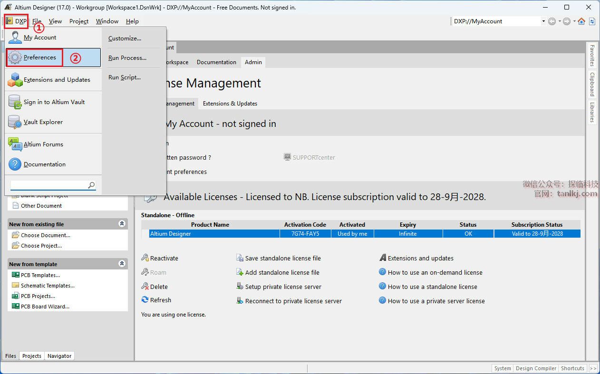Click the Altium Forums chat icon
600x374 pixels.
tap(15, 144)
